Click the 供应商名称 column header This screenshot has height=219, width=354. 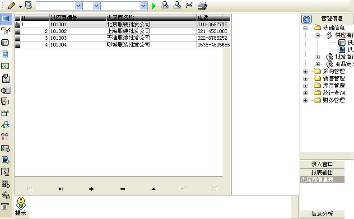[151, 18]
